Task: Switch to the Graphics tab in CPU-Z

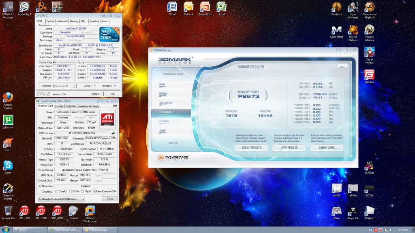Action: pos(94,21)
